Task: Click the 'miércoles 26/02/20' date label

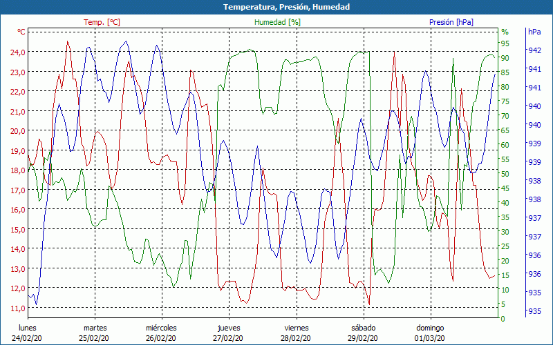Action: click(162, 333)
